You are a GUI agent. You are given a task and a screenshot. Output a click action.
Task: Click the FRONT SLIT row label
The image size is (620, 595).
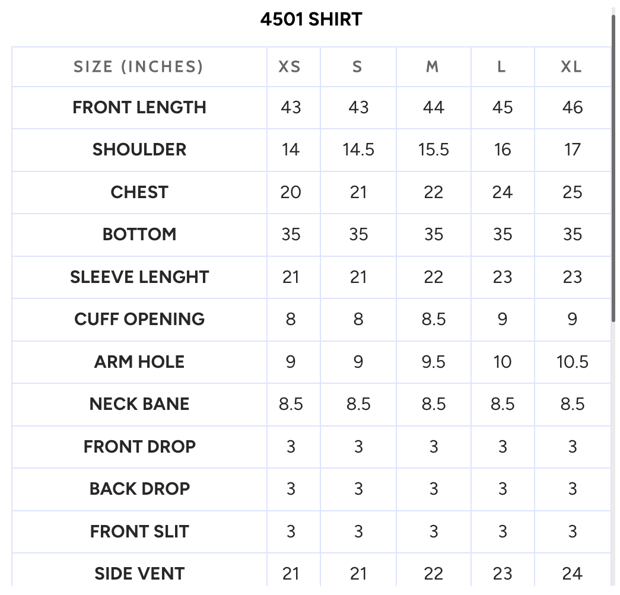click(x=139, y=532)
